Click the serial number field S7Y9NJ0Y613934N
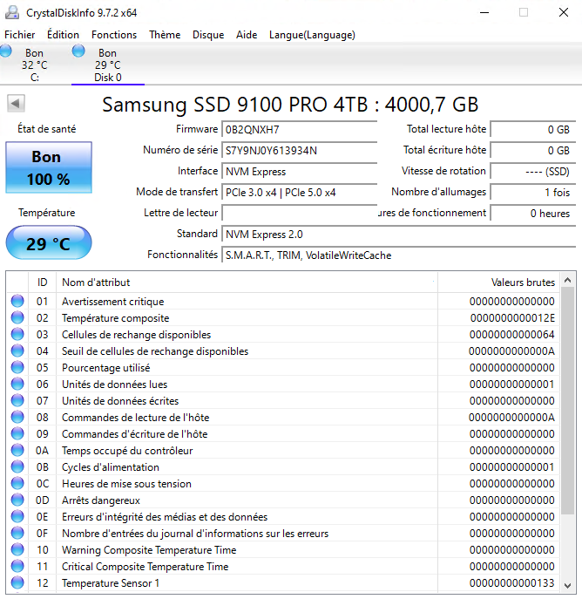 299,151
